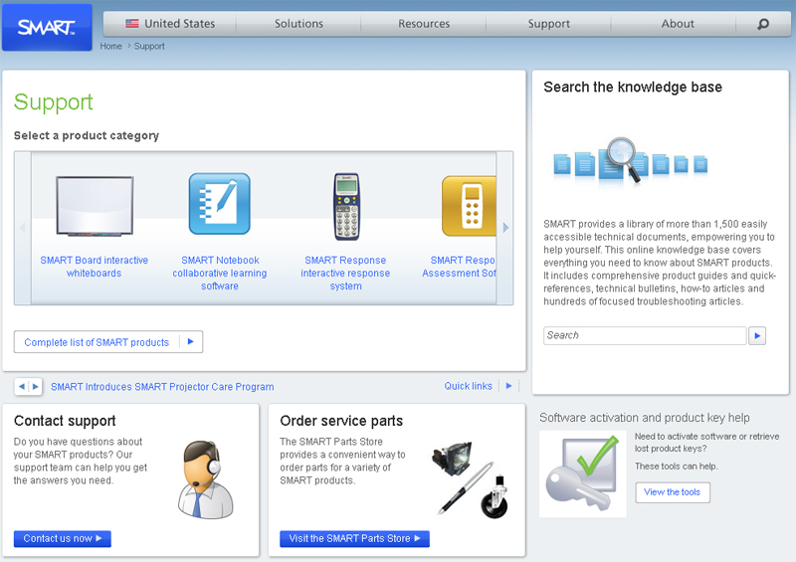Open the Support menu
The height and width of the screenshot is (562, 796).
(x=549, y=24)
